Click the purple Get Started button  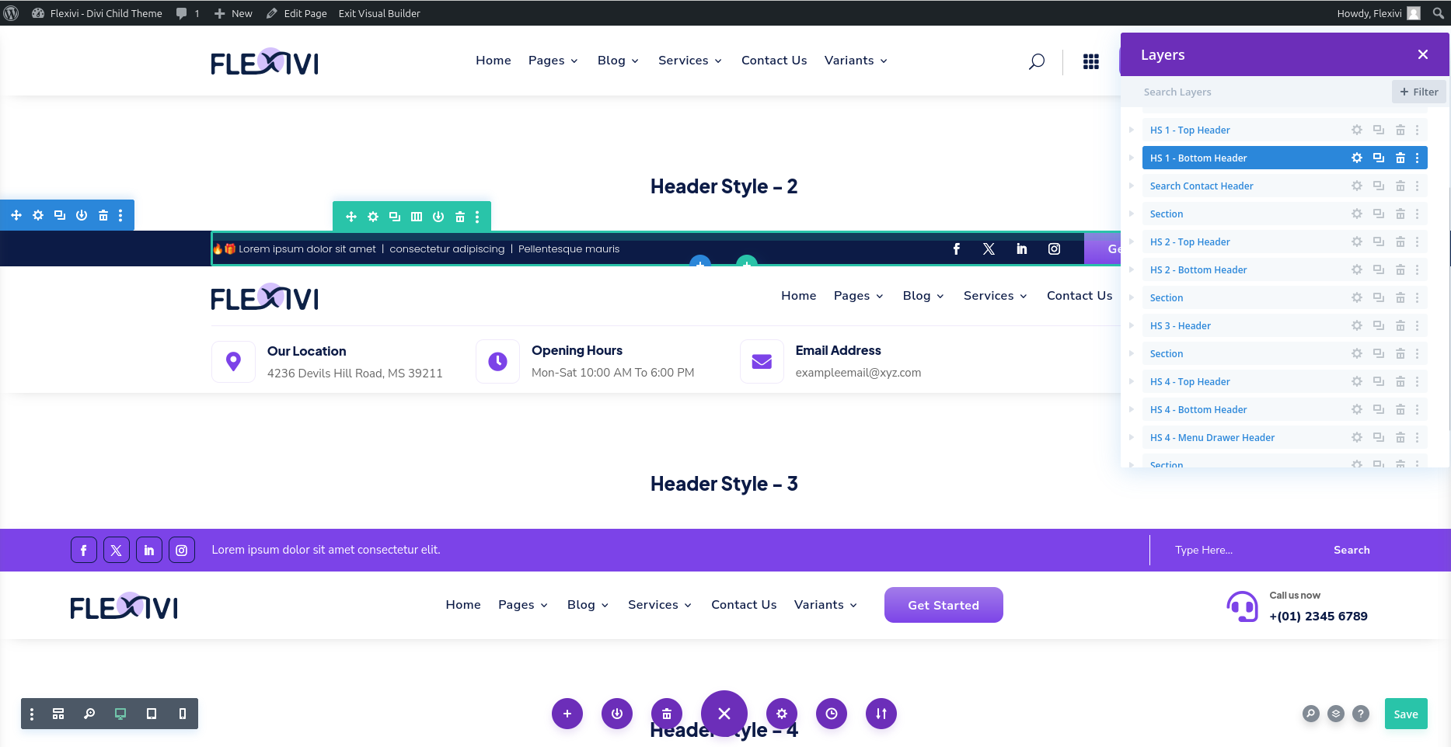943,605
